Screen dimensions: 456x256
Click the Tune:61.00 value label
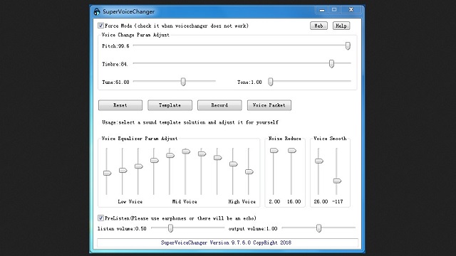tap(115, 82)
